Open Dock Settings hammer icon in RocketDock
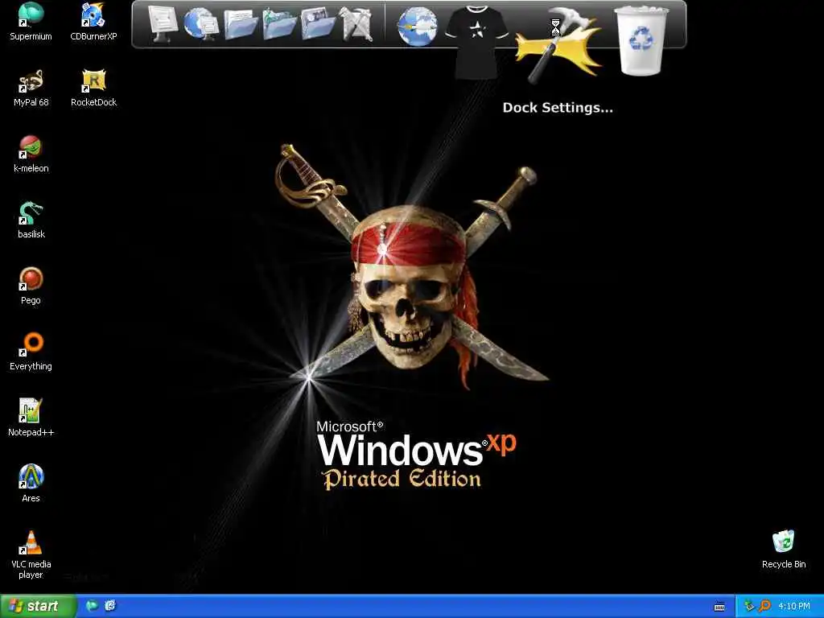The image size is (824, 618). (558, 45)
